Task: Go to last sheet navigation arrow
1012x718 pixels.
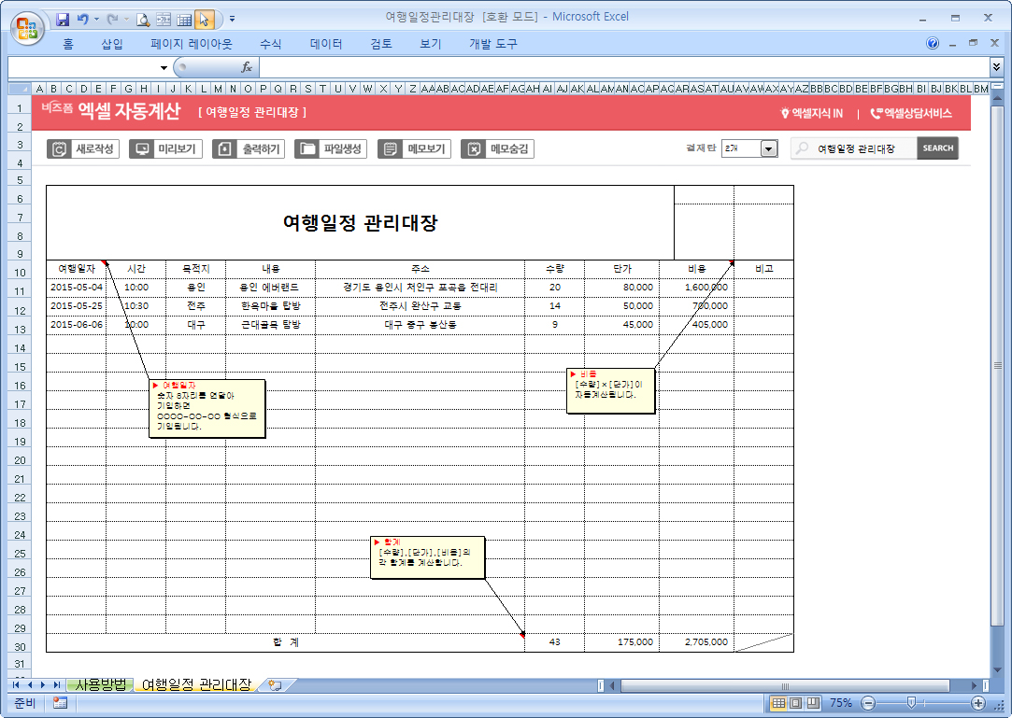Action: (x=57, y=685)
